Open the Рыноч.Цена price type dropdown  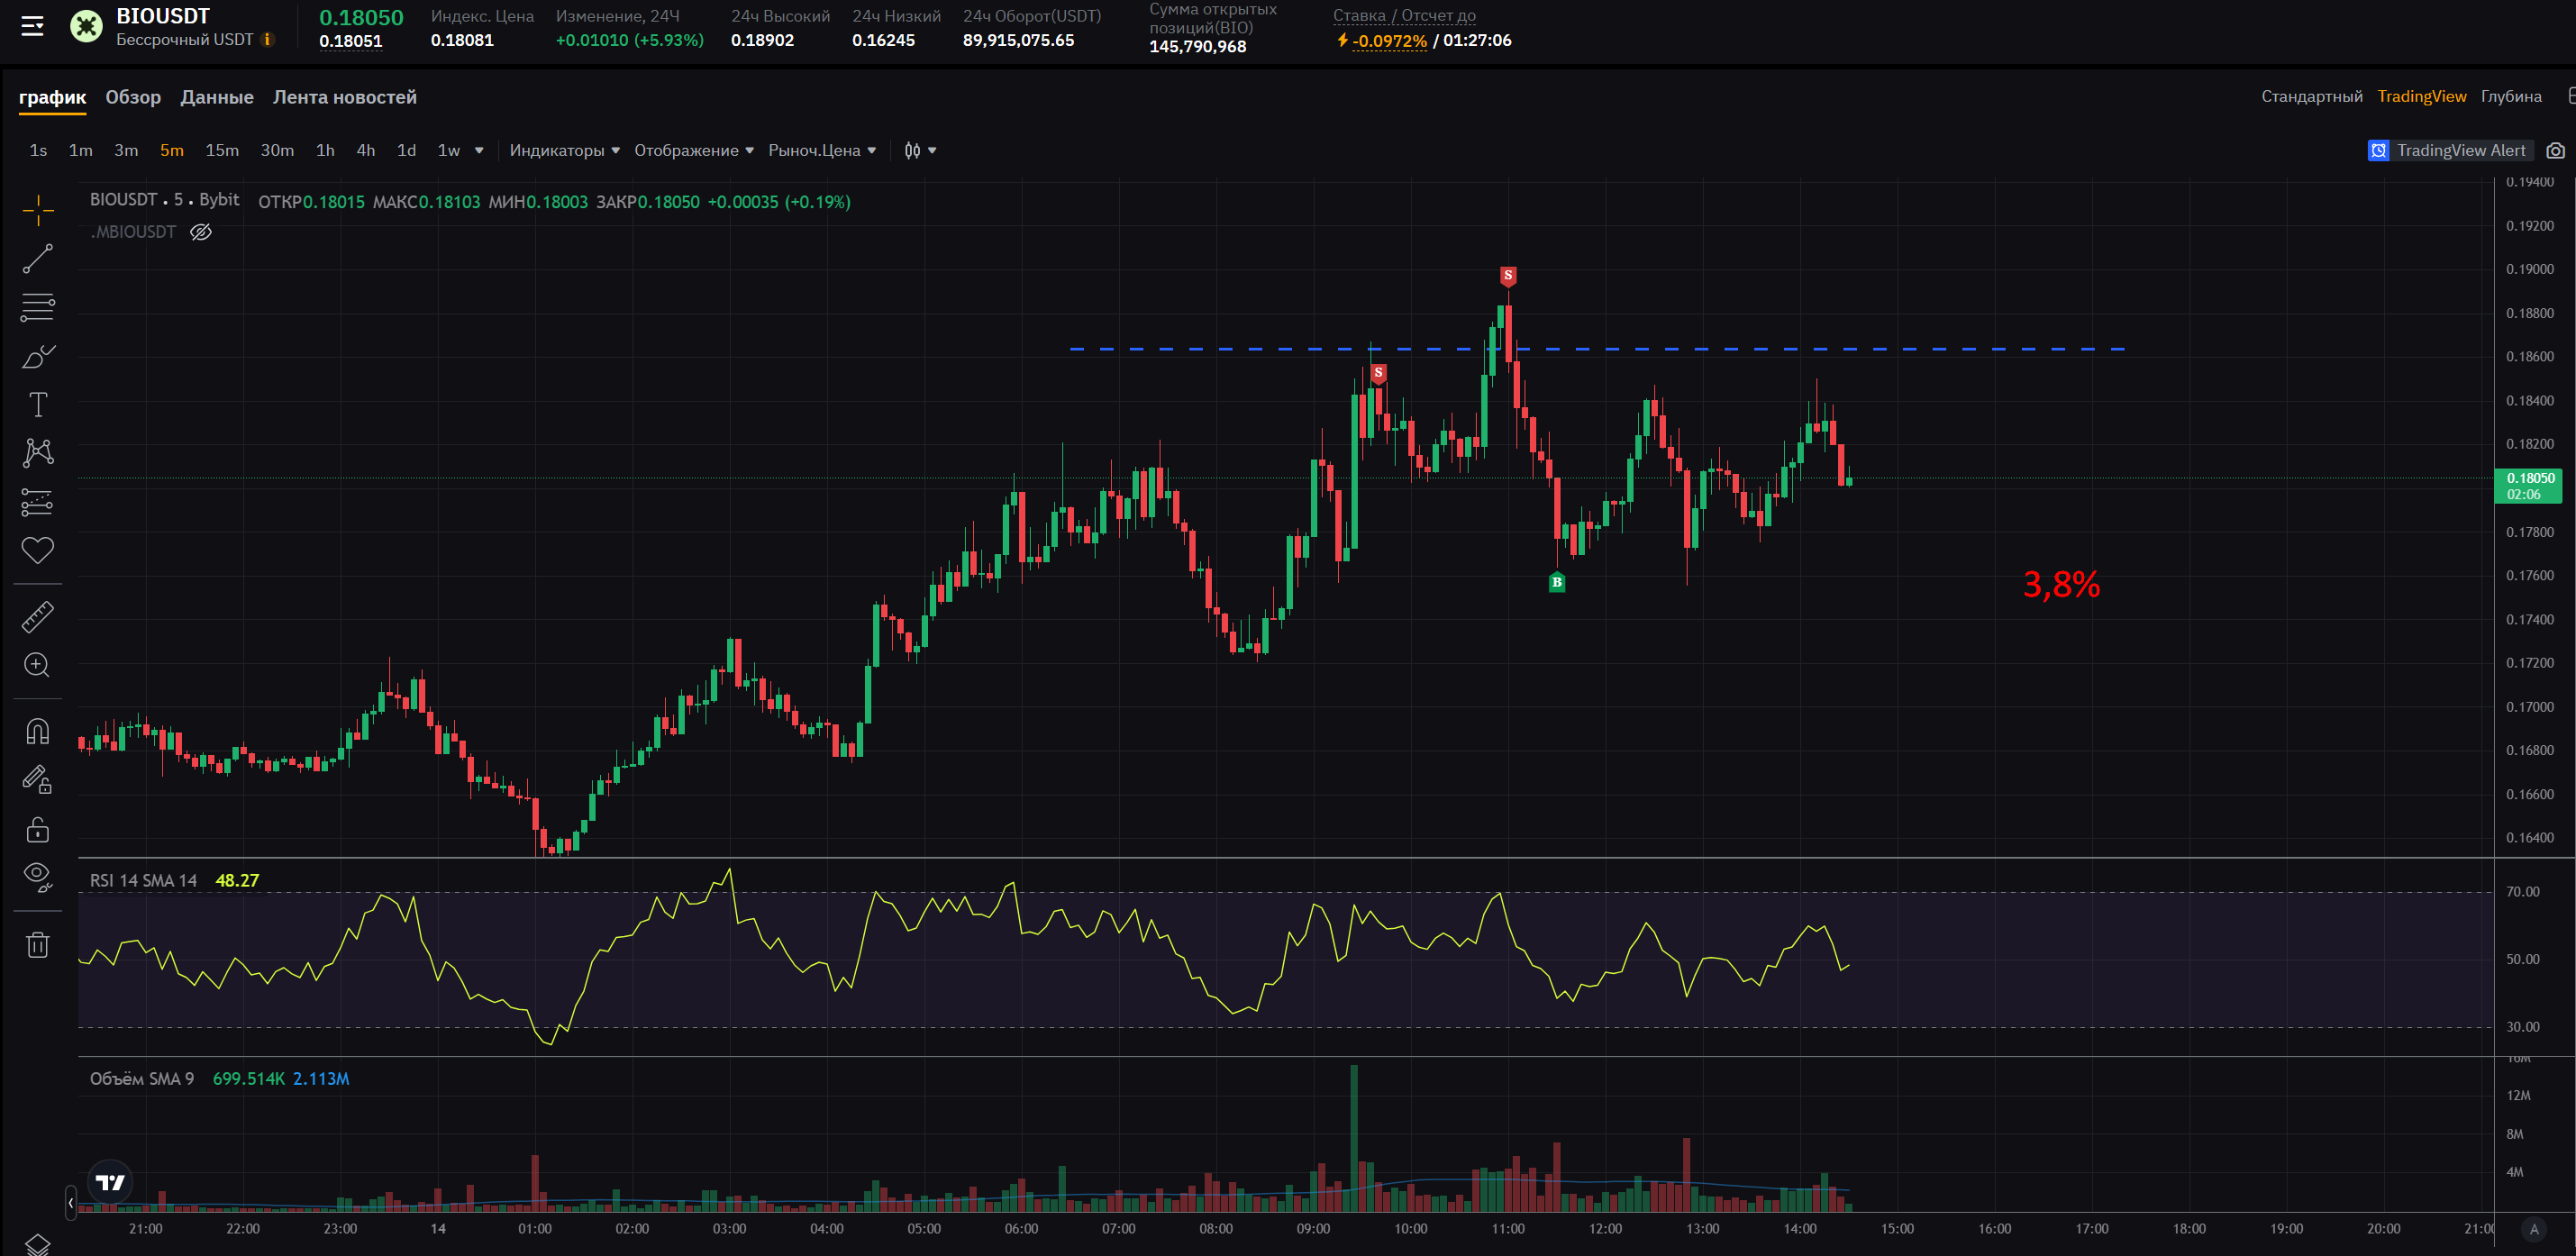821,151
